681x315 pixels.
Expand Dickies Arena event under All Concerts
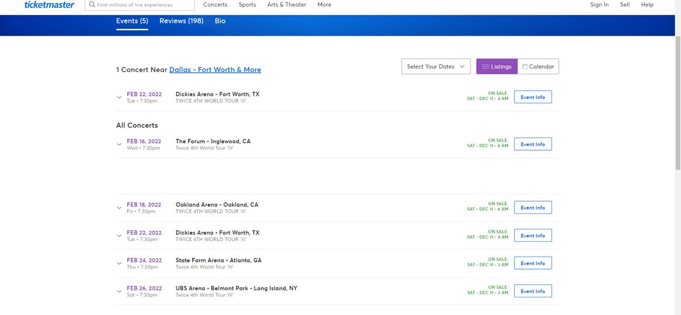(x=119, y=236)
